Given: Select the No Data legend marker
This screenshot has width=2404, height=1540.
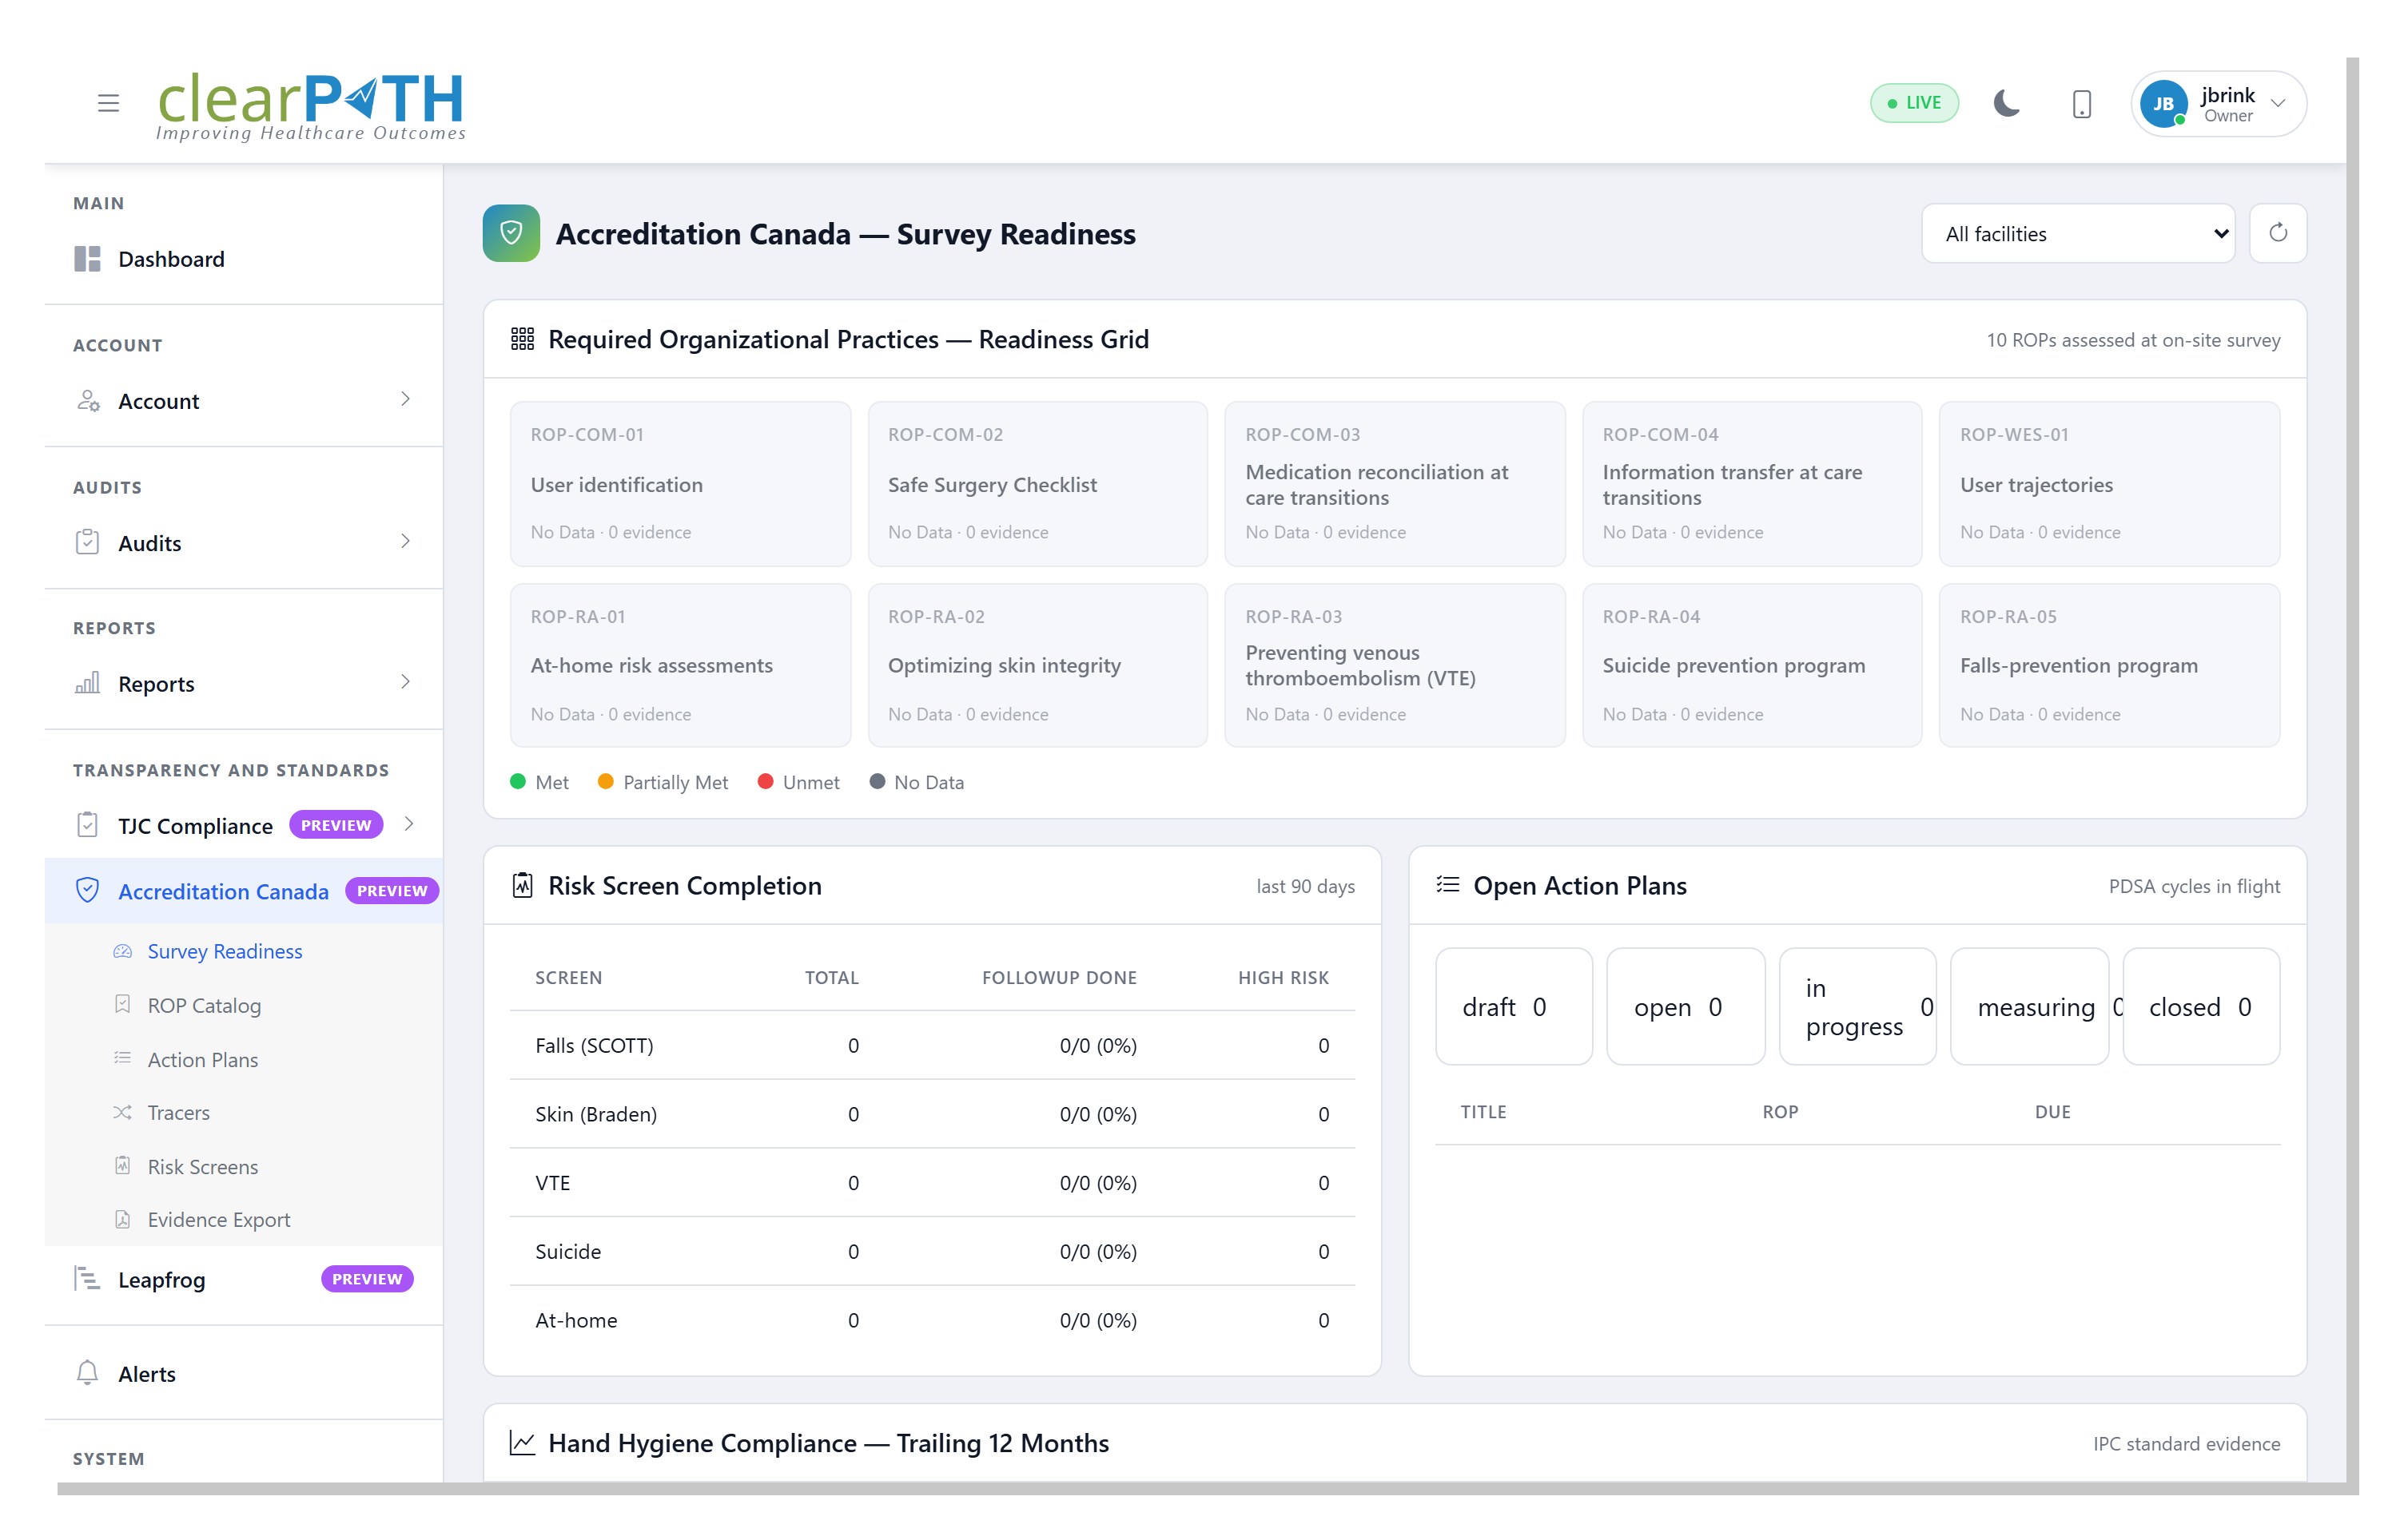Looking at the screenshot, I should [878, 781].
